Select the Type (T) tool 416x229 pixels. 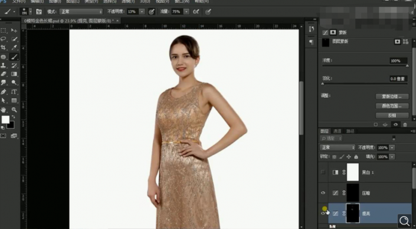(14, 92)
